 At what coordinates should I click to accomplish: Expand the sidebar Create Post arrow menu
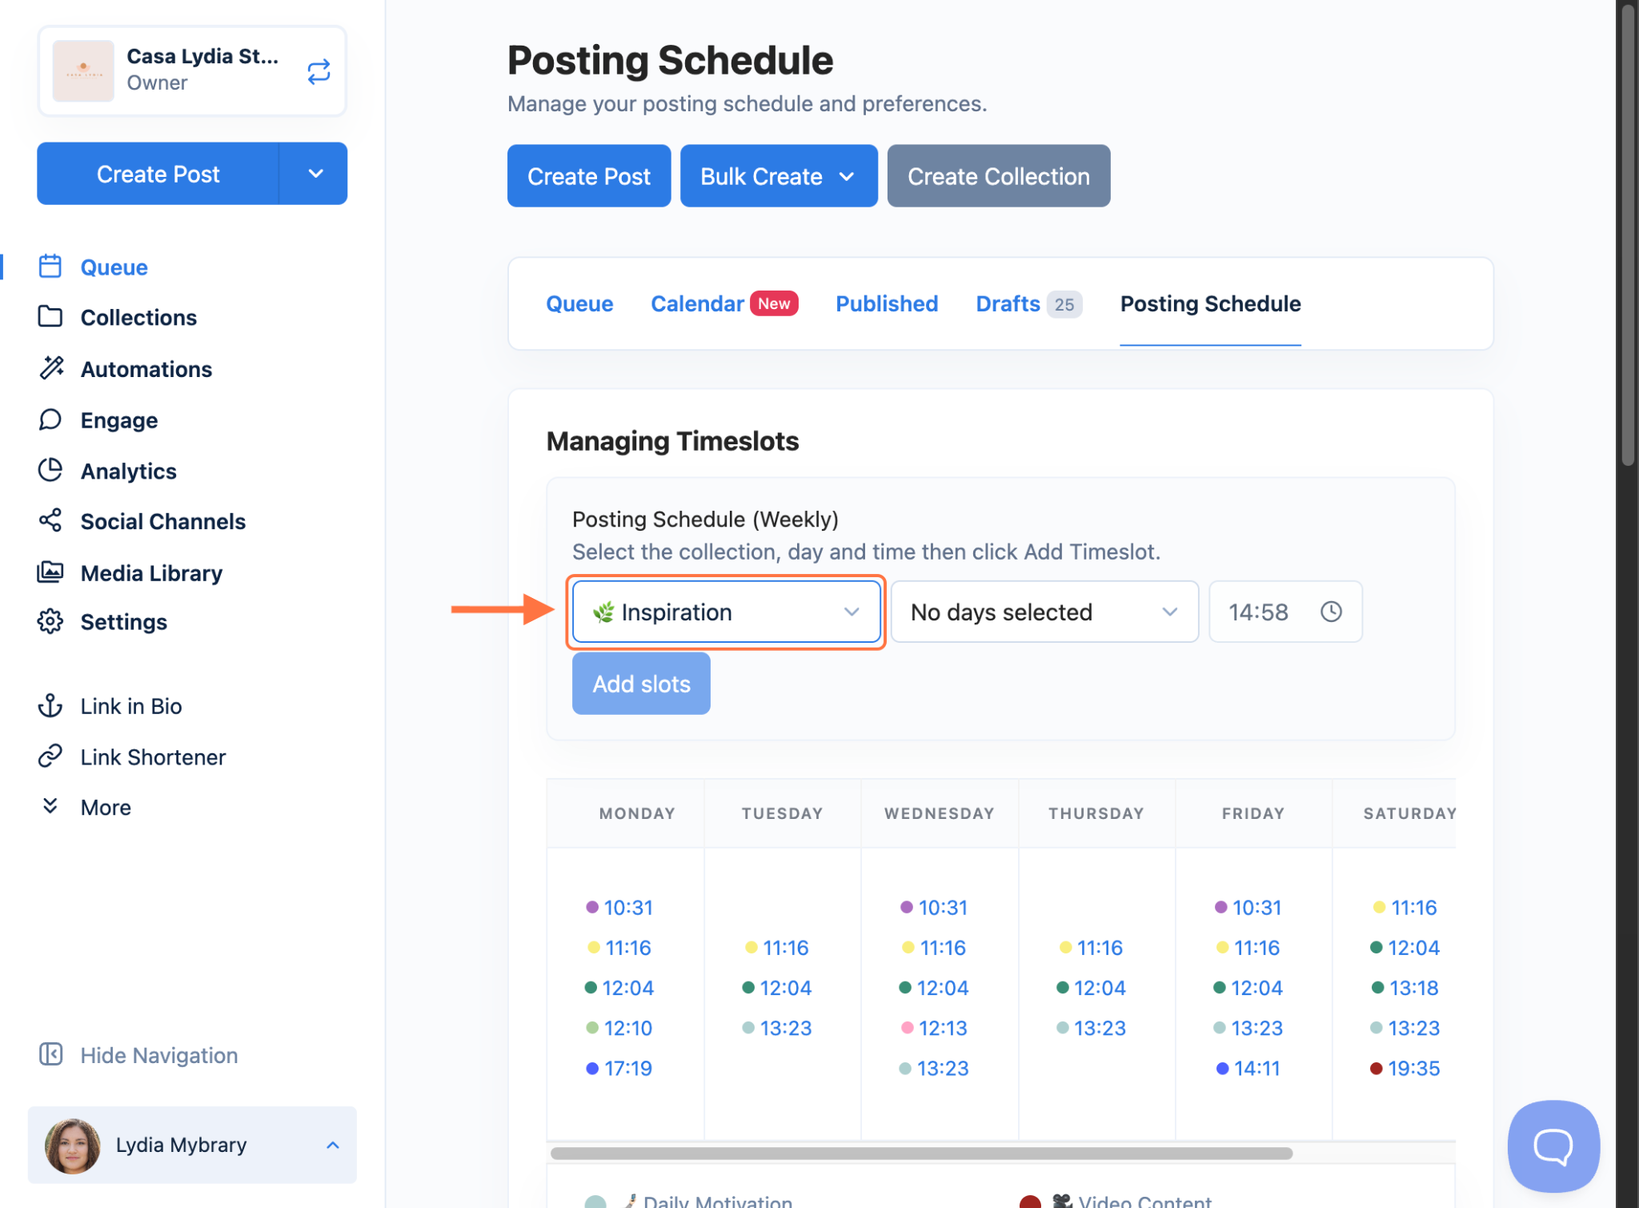pyautogui.click(x=315, y=174)
